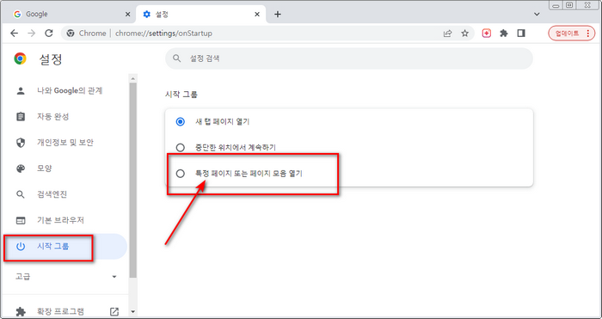The image size is (602, 319).
Task: Open 모양 appearance section
Action: click(x=64, y=169)
